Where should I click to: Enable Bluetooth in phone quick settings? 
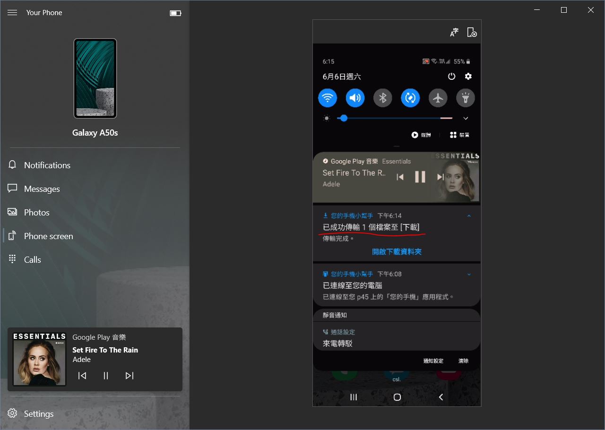point(383,98)
